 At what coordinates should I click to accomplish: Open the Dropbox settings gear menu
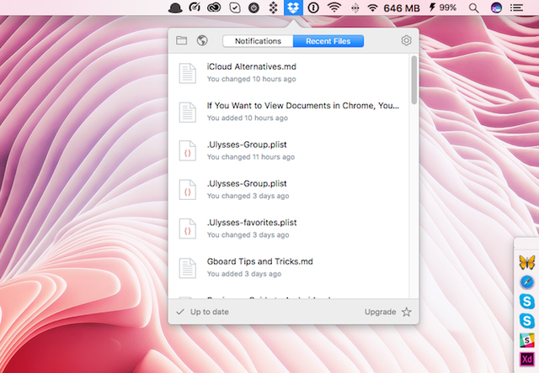point(407,40)
